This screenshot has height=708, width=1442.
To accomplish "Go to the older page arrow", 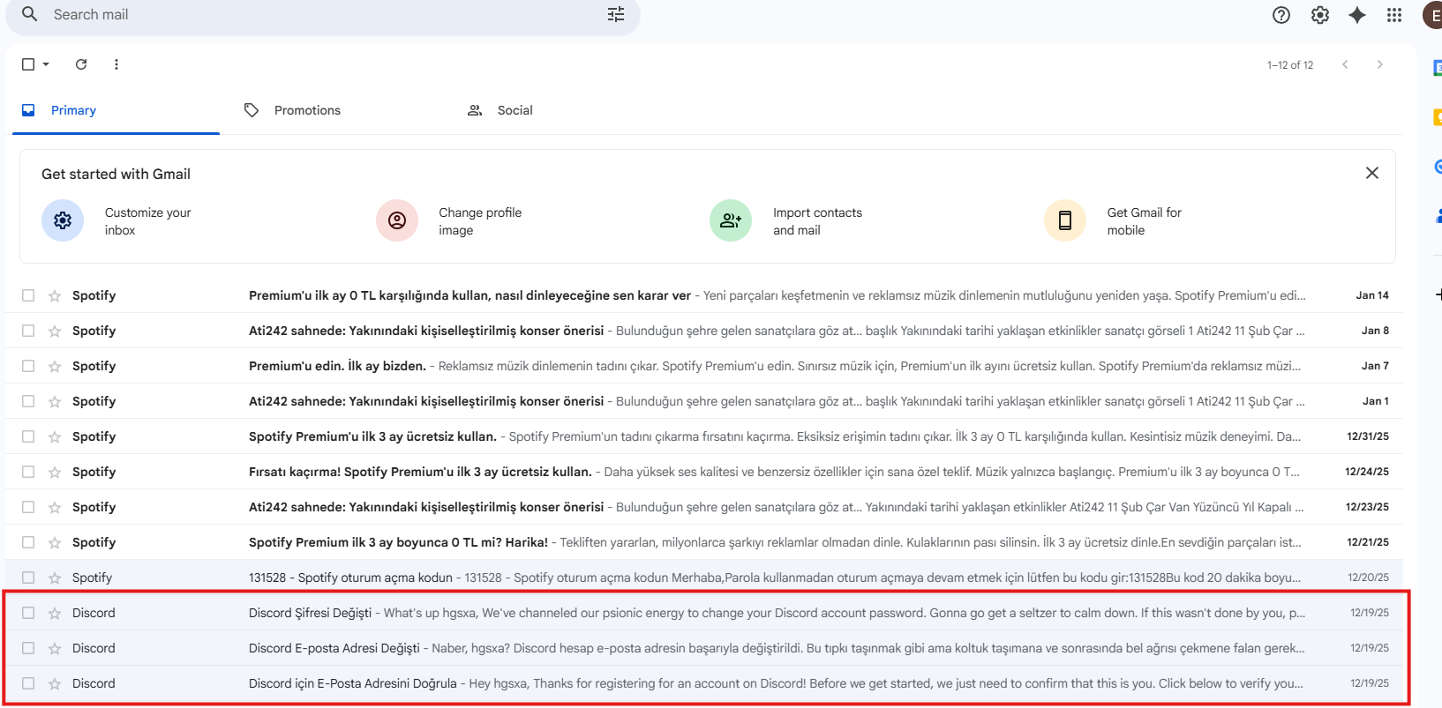I will (x=1380, y=64).
